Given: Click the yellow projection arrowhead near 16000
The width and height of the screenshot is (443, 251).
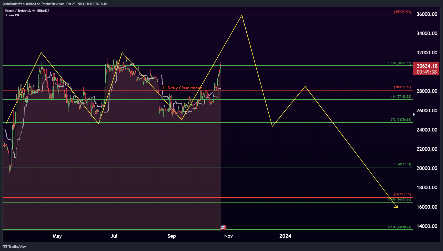Looking at the screenshot, I should tap(396, 206).
